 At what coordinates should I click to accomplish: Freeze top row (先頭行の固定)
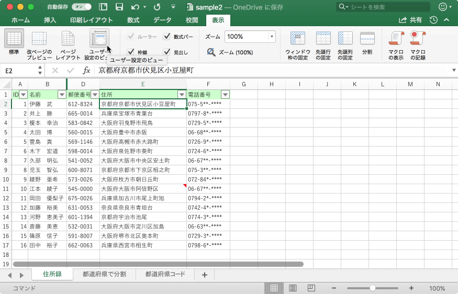click(323, 46)
